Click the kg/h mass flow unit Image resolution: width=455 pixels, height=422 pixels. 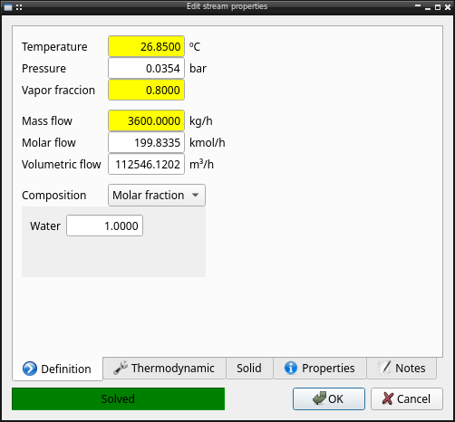click(201, 121)
